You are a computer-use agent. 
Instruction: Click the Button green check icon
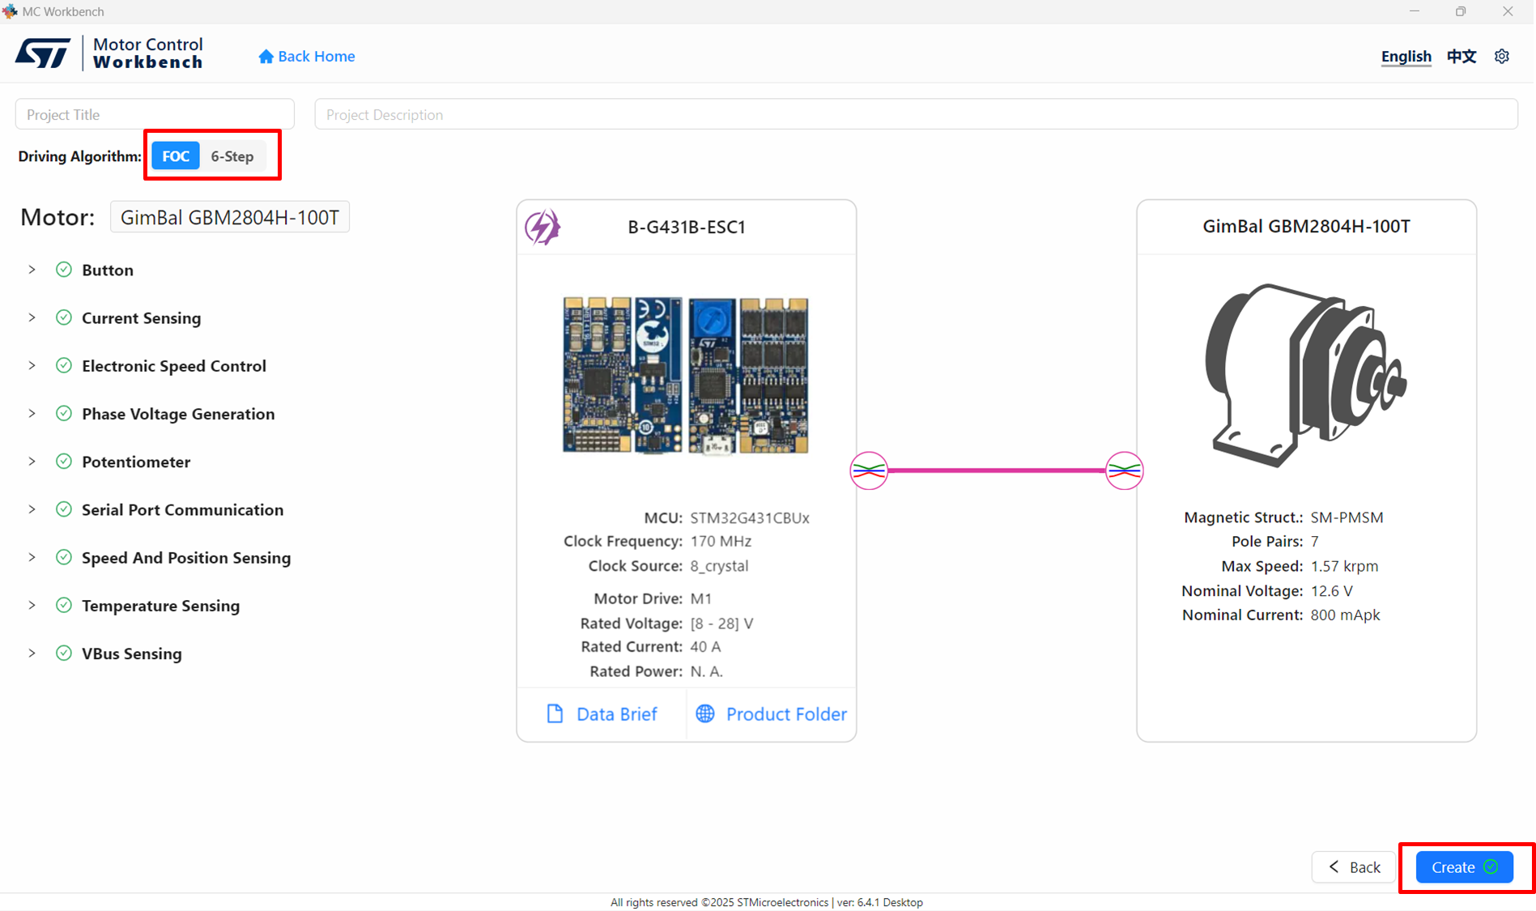[64, 270]
